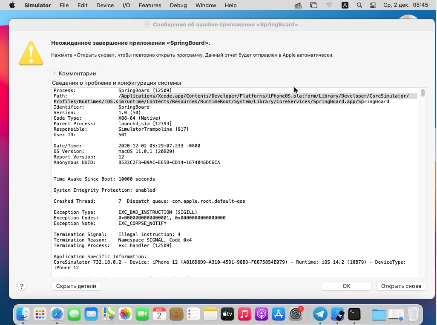This screenshot has width=437, height=325.
Task: Click the OK button
Action: (x=346, y=286)
